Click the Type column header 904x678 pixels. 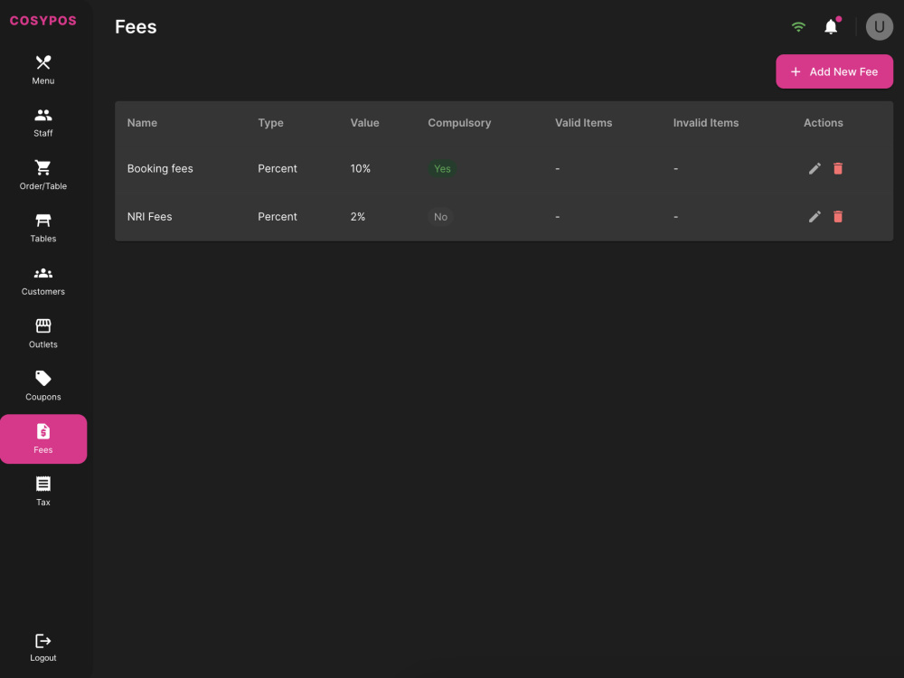point(270,123)
